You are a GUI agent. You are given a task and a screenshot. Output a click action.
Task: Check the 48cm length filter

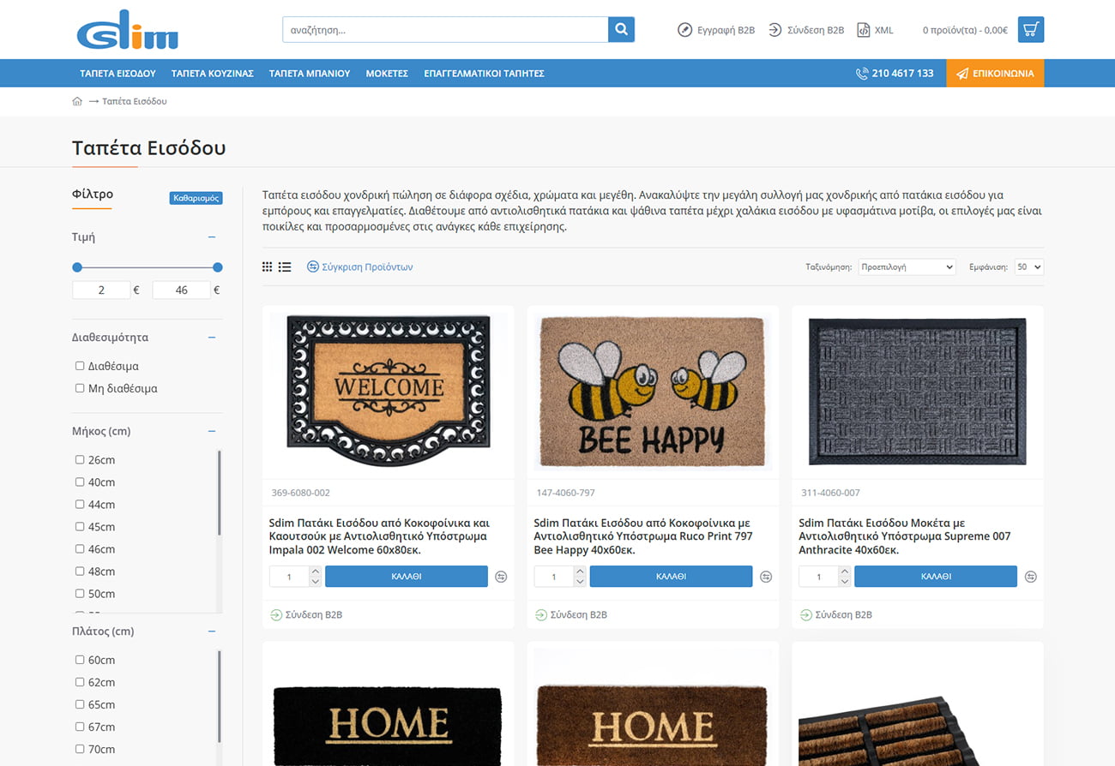click(80, 572)
